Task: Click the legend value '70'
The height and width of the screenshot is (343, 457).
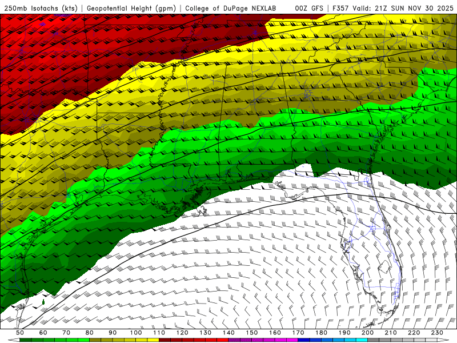Action: click(66, 333)
